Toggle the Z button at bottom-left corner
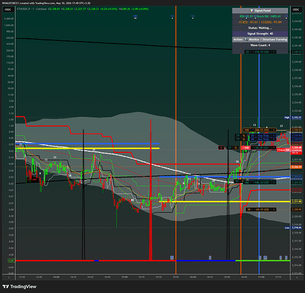This screenshot has width=305, height=293. 9,277
